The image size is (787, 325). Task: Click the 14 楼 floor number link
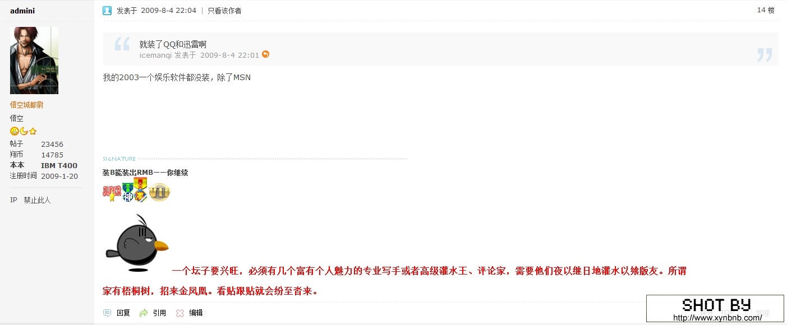coord(765,10)
